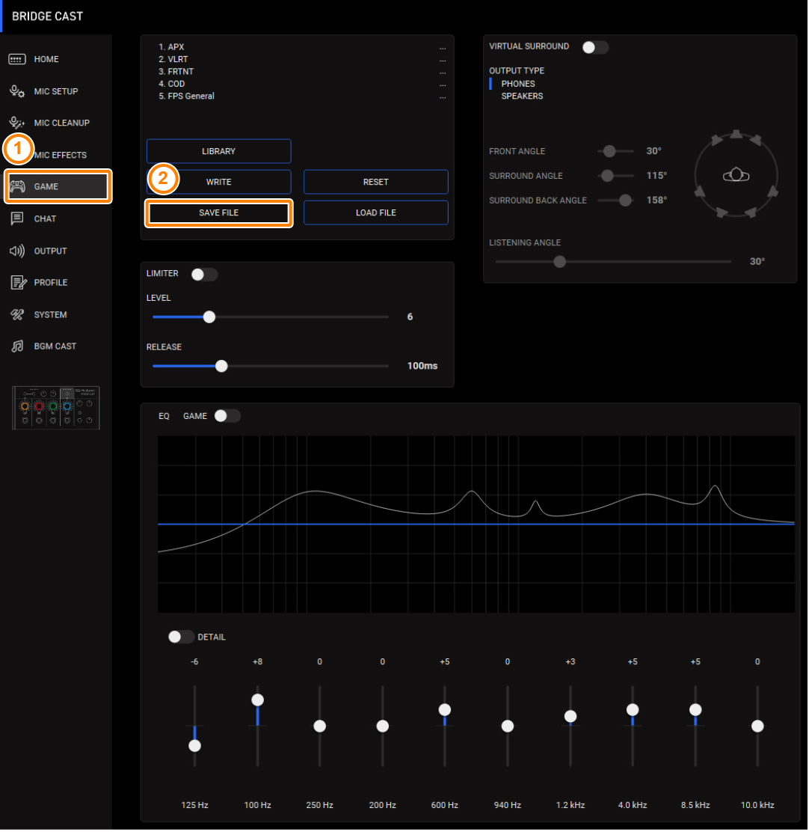Click the 10.0 kHz EQ band slider
Screen dimensions: 809x832
click(757, 727)
